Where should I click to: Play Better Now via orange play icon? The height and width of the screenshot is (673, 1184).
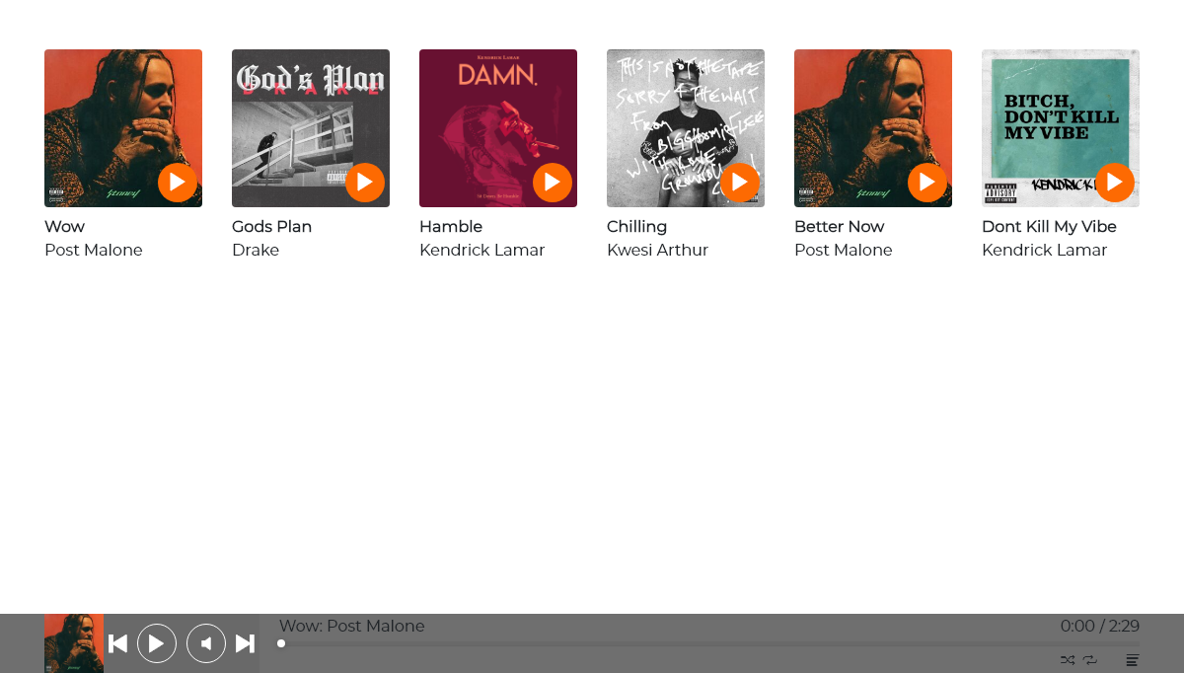tap(927, 183)
